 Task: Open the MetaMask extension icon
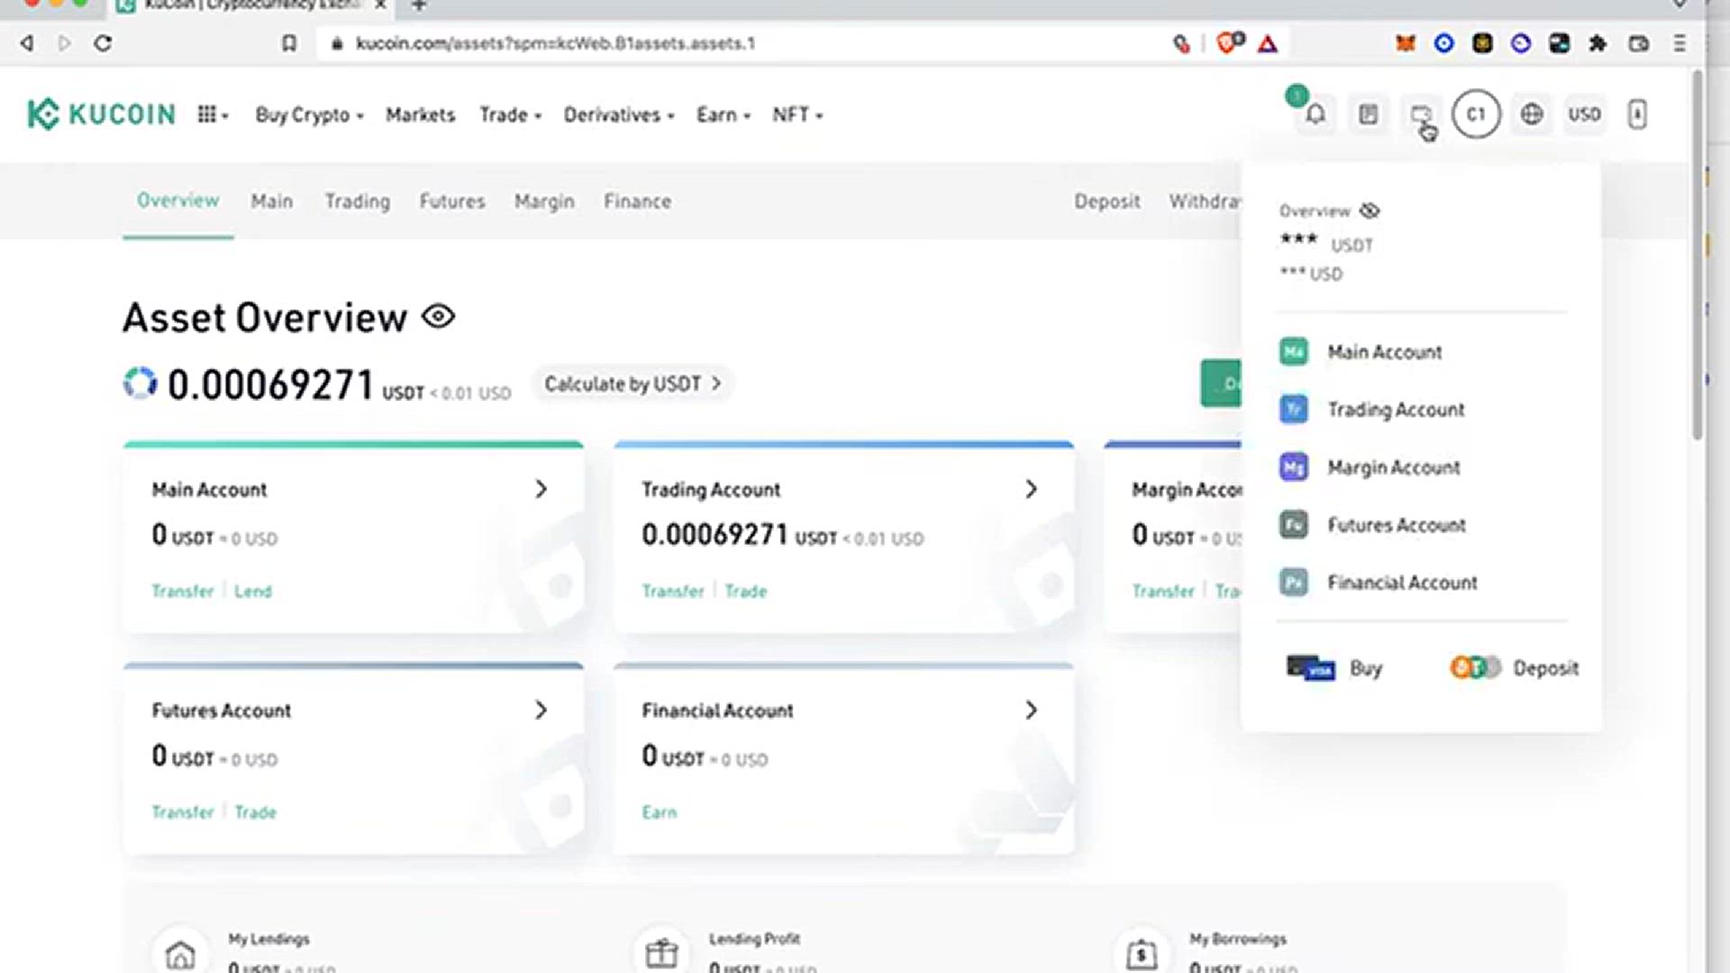(1404, 42)
